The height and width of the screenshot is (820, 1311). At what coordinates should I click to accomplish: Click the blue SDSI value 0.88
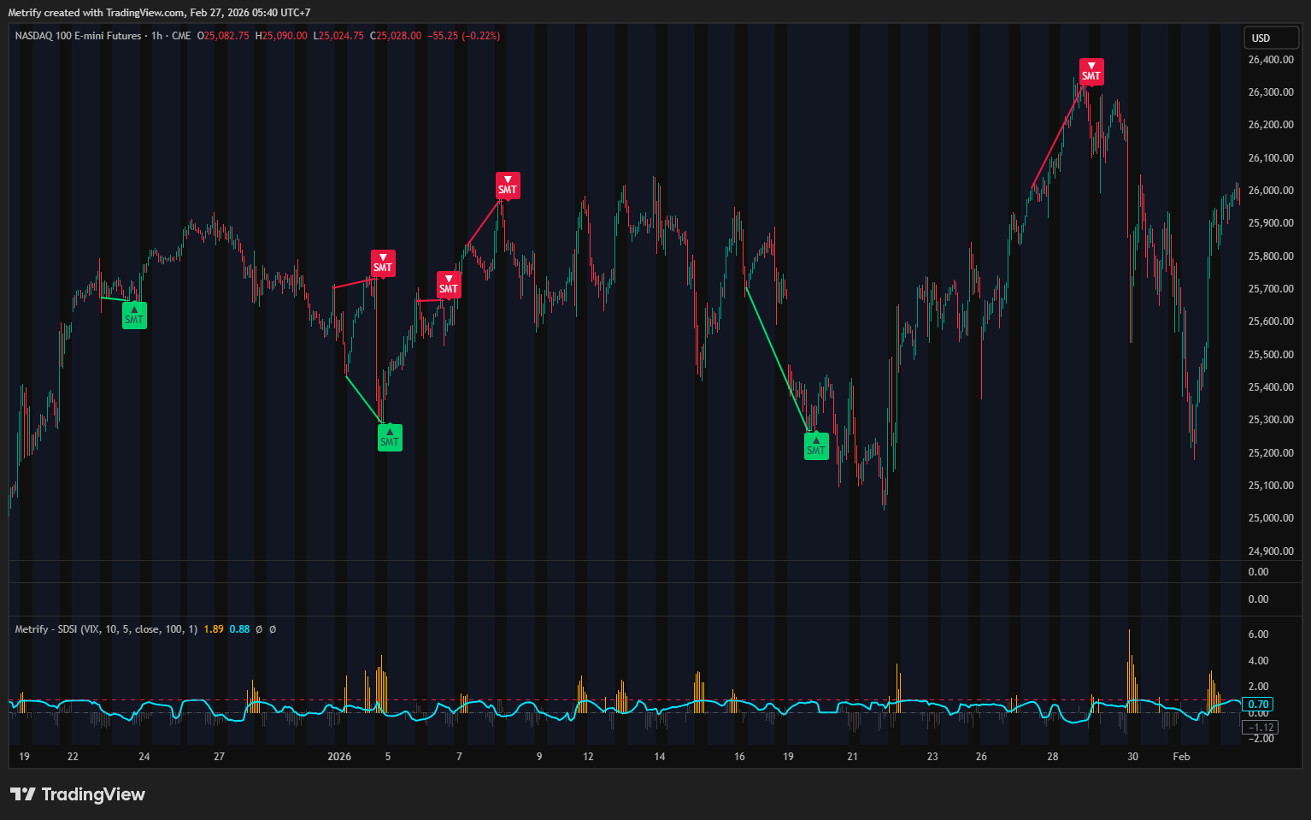tap(239, 629)
